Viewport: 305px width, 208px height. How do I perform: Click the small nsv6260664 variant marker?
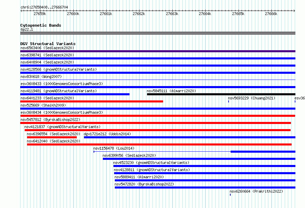point(230,195)
